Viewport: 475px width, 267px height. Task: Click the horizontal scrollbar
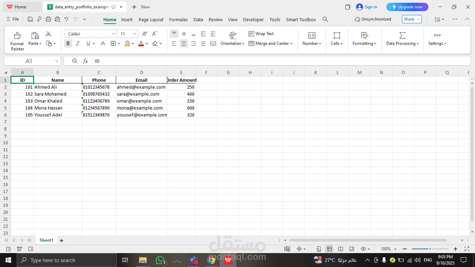pos(368,240)
